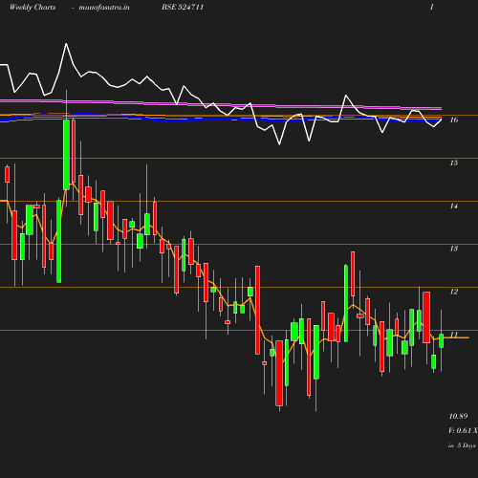Click the highest peak of white line
478x478 pixels.
tap(66, 44)
